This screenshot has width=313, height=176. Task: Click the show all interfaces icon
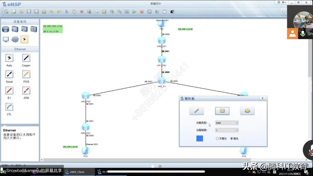(157, 12)
